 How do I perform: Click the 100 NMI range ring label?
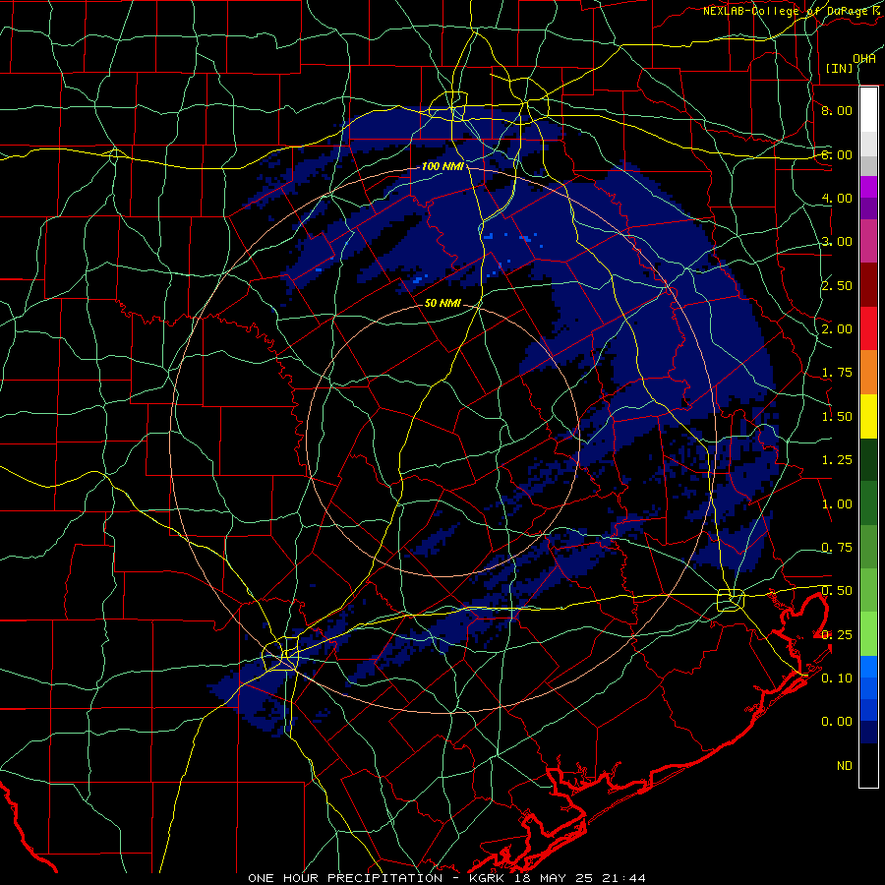point(442,166)
